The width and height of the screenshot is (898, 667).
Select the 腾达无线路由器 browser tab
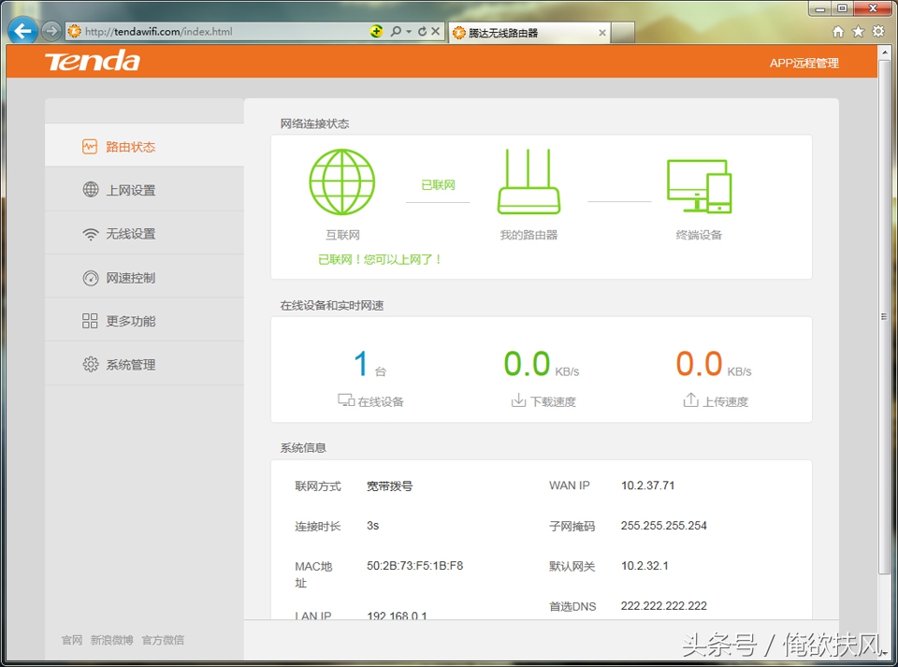529,33
